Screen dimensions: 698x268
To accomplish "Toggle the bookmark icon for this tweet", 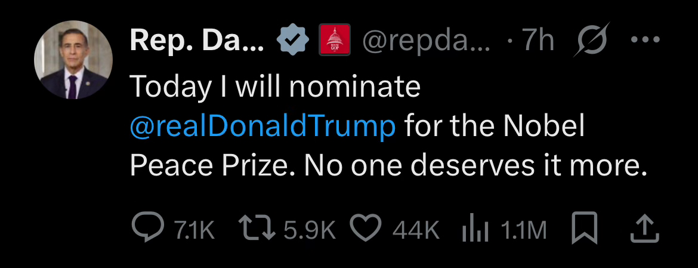I will [584, 230].
